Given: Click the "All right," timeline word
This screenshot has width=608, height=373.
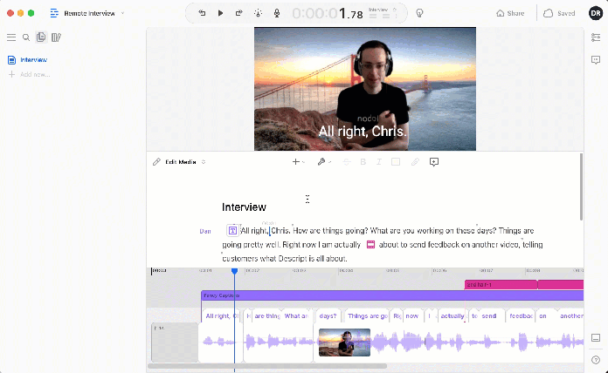Looking at the screenshot, I should [x=220, y=316].
